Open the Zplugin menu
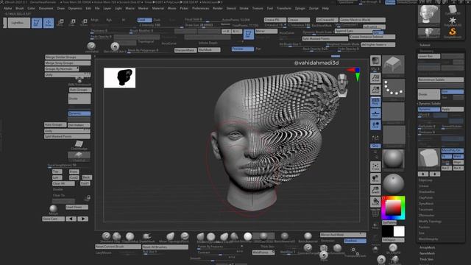 pyautogui.click(x=300, y=8)
